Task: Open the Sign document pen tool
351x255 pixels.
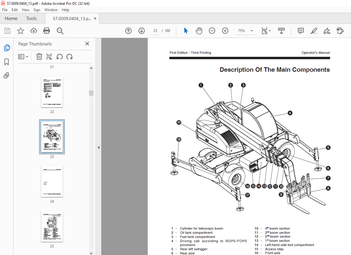Action: 327,31
